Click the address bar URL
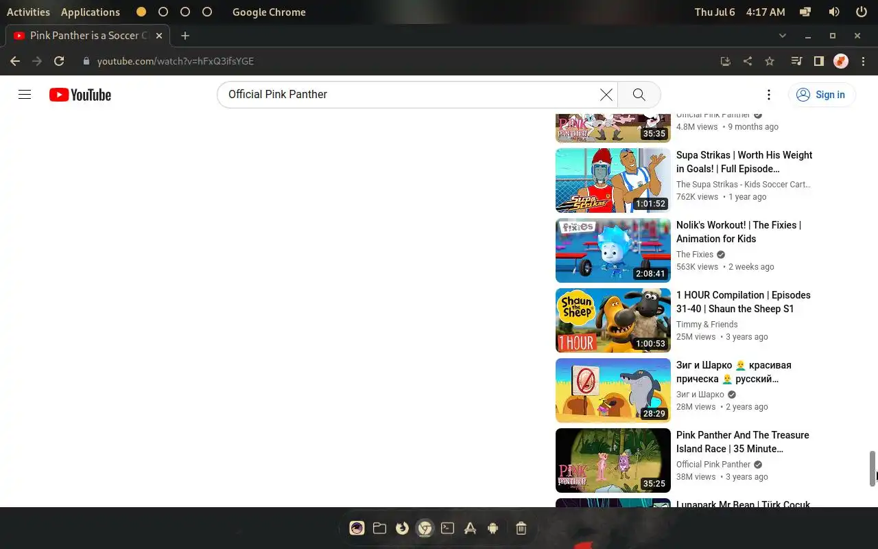Viewport: 878px width, 549px height. pyautogui.click(x=176, y=61)
